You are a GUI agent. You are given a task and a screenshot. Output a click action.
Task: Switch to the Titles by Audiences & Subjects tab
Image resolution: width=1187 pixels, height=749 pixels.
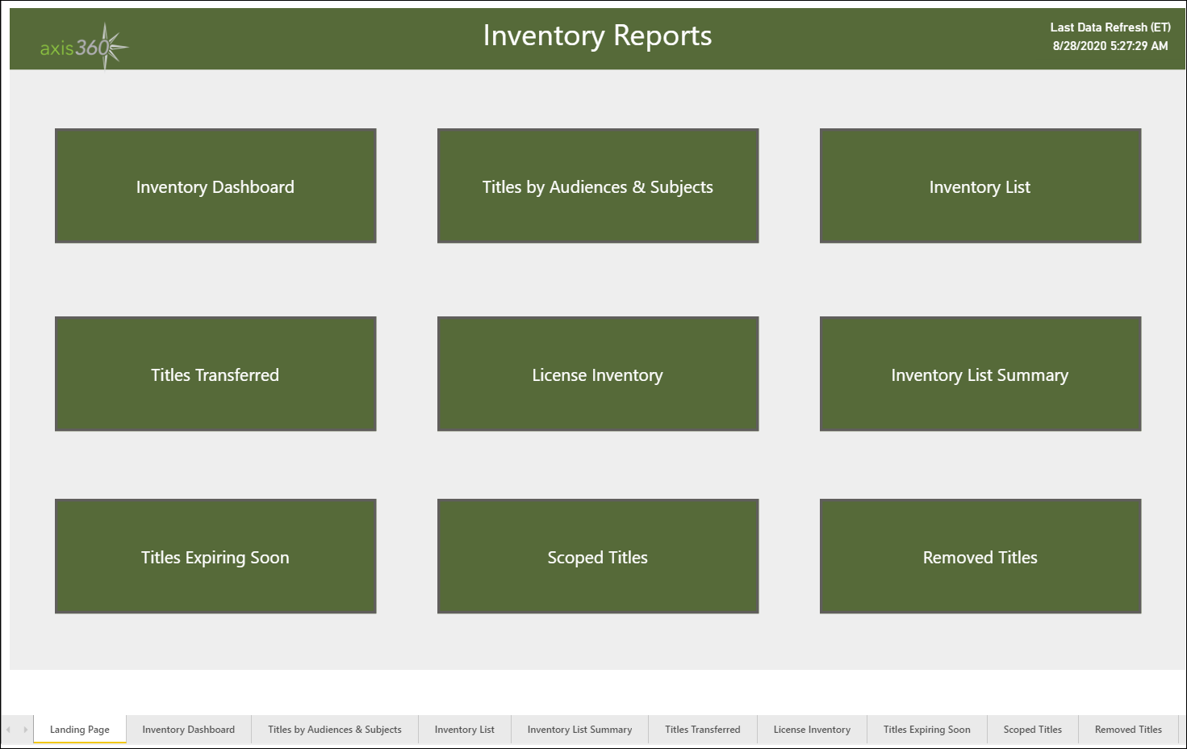pyautogui.click(x=335, y=729)
